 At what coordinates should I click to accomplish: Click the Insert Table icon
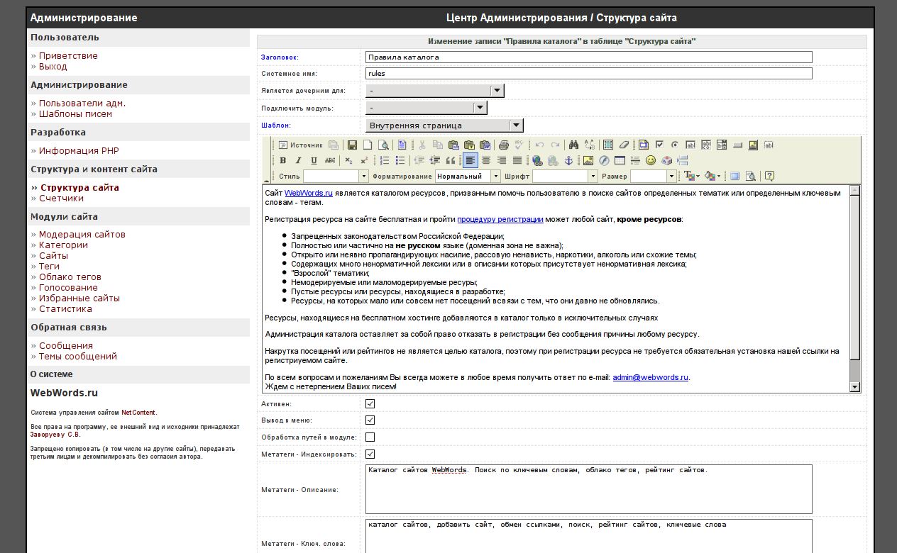coord(620,160)
